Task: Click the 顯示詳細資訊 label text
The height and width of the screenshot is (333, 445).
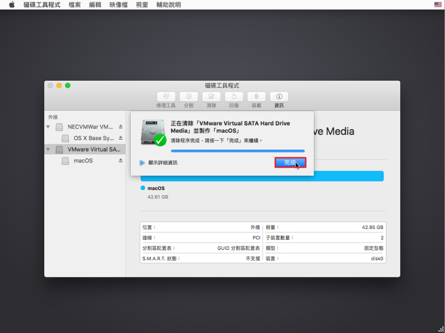Action: [x=163, y=163]
